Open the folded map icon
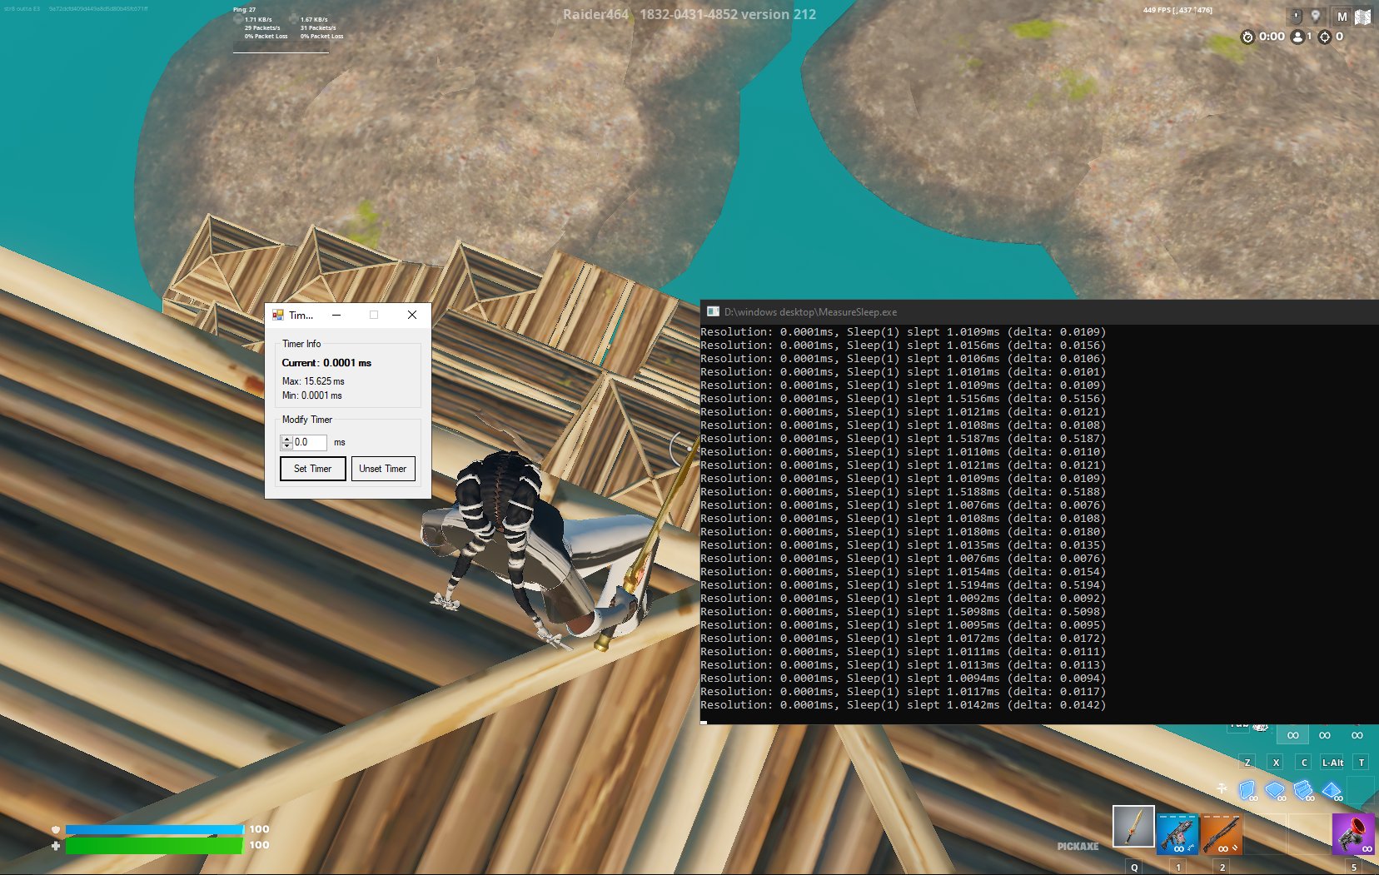The height and width of the screenshot is (875, 1379). click(1363, 17)
